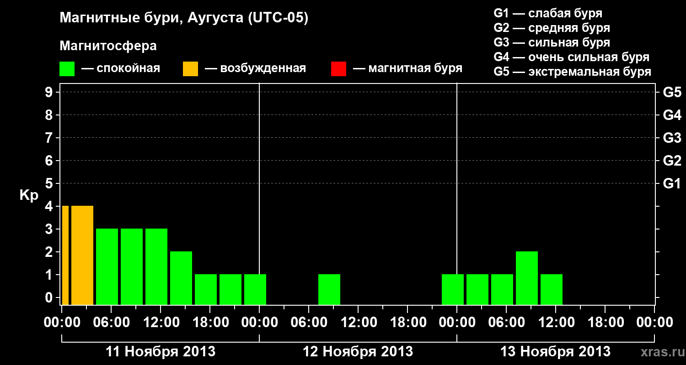Click the 'G5 — экстремальная буря' line
The image size is (686, 365).
(x=572, y=72)
